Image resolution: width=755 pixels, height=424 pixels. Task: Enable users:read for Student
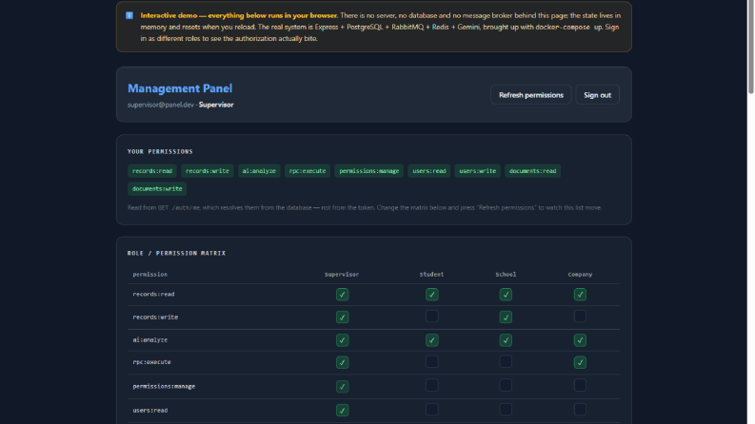tap(431, 409)
